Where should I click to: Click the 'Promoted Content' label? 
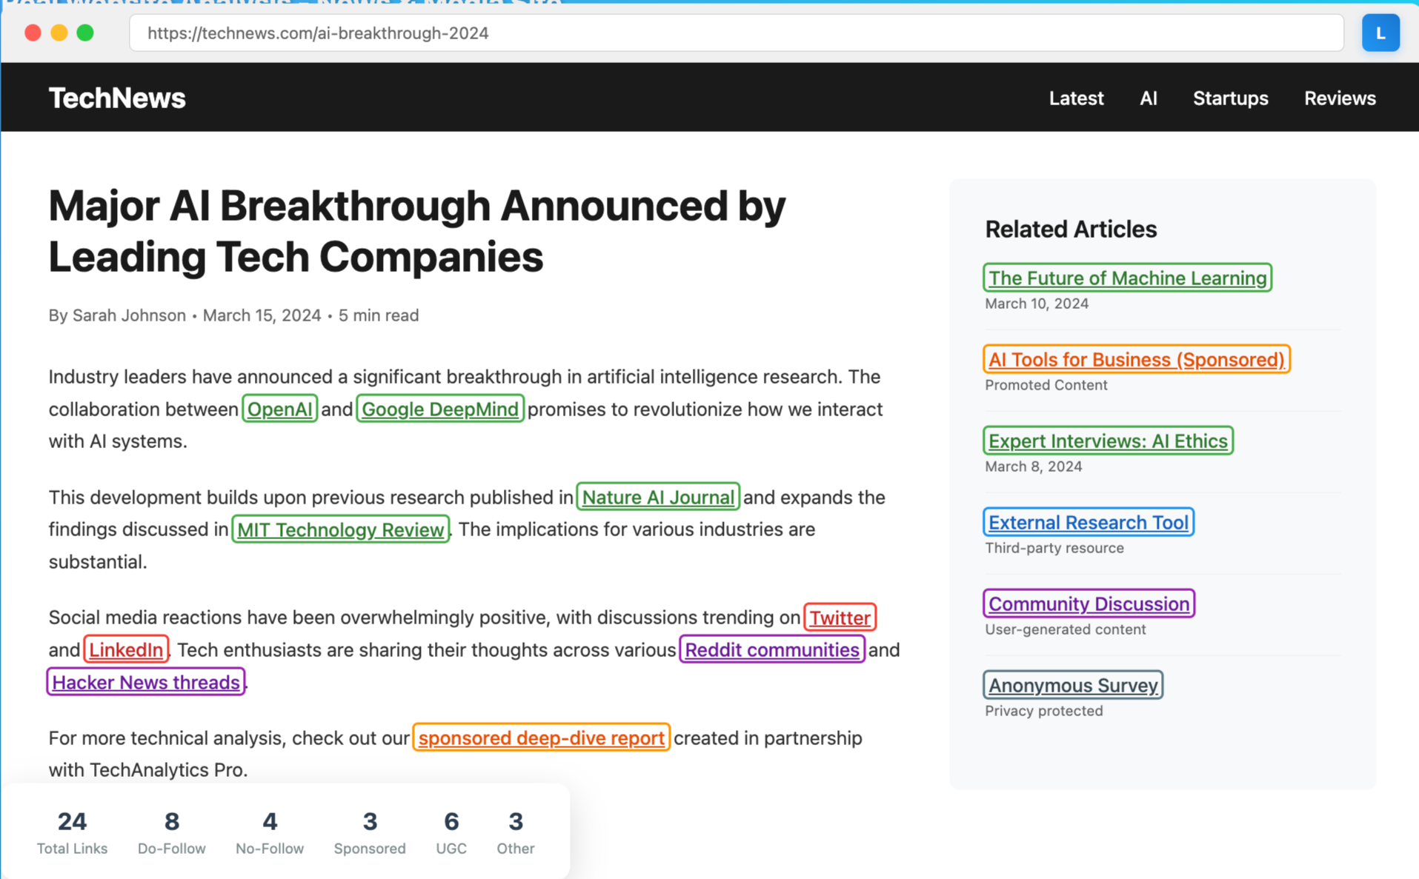click(1046, 385)
